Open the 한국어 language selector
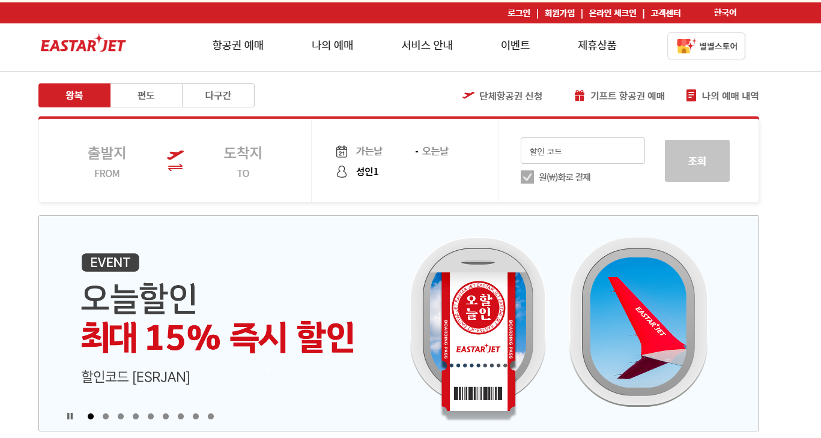 (725, 13)
